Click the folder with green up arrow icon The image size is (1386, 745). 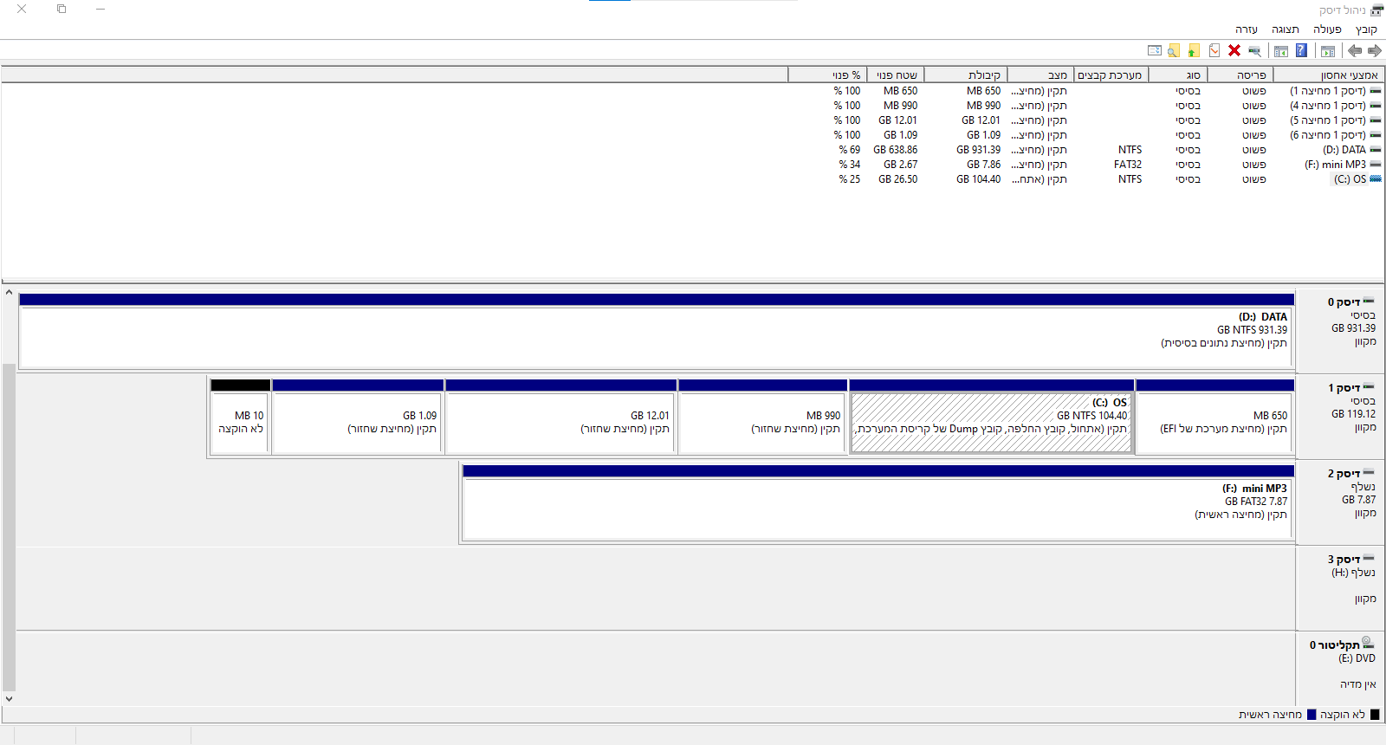1194,50
